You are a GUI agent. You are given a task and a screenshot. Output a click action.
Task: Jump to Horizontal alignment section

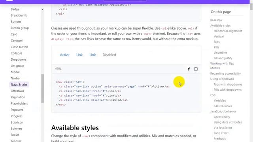[228, 31]
